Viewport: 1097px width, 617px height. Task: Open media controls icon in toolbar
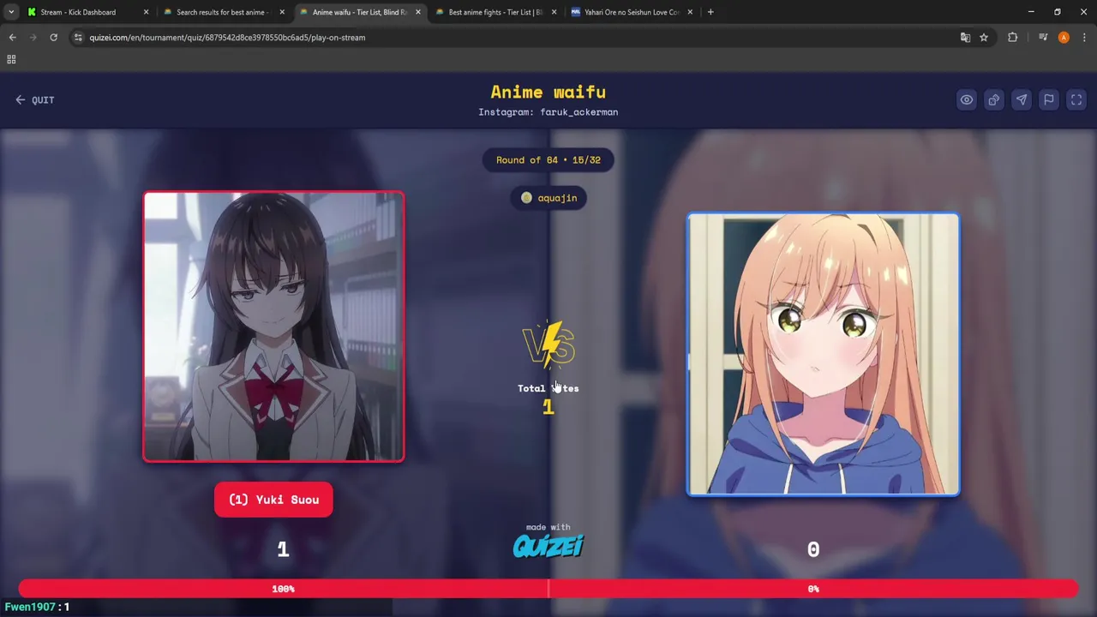[1043, 38]
